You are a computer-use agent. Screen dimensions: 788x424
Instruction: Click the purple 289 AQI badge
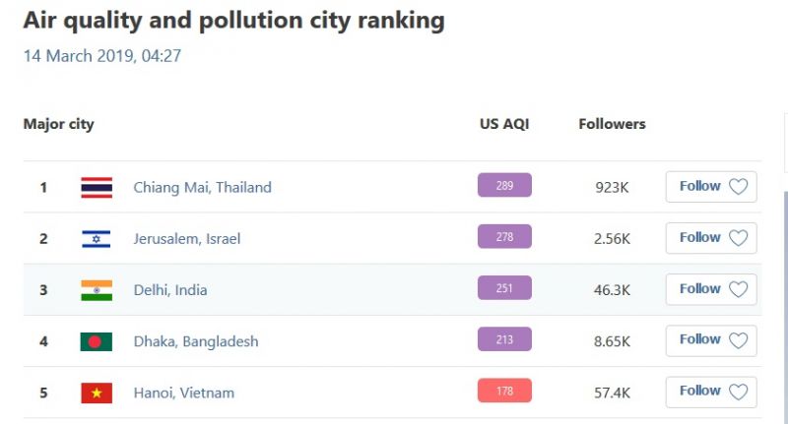504,185
